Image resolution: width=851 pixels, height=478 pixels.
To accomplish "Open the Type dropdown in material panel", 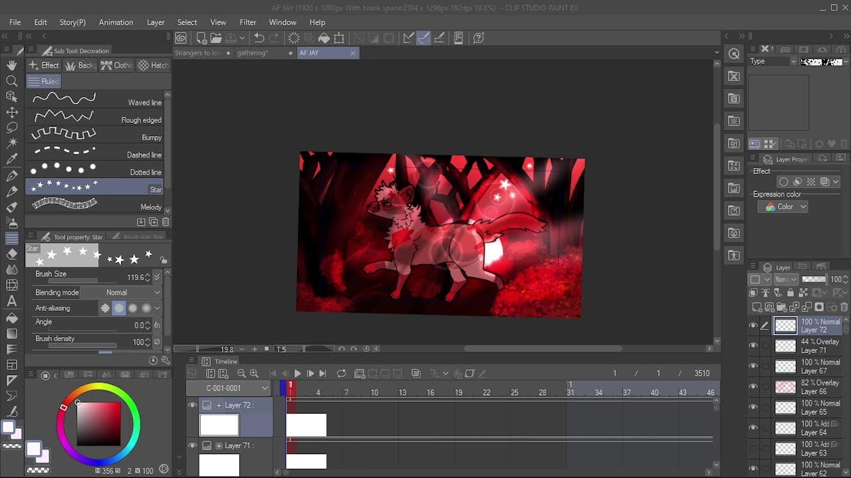I will tap(774, 61).
